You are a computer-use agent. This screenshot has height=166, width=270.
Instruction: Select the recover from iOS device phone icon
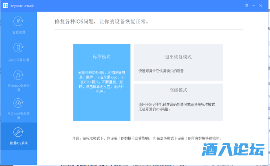pos(18,48)
